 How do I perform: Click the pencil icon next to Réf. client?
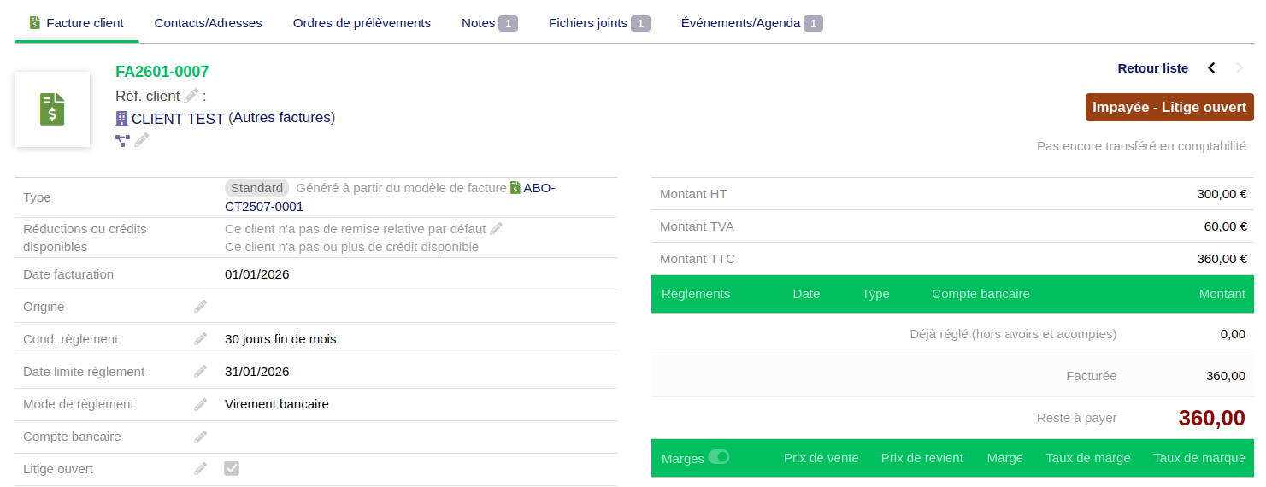(191, 96)
